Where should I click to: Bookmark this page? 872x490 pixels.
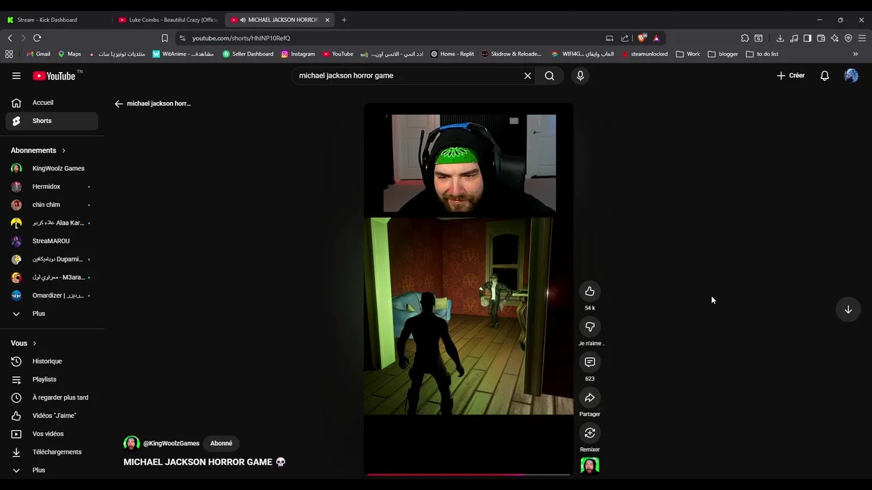click(x=165, y=38)
